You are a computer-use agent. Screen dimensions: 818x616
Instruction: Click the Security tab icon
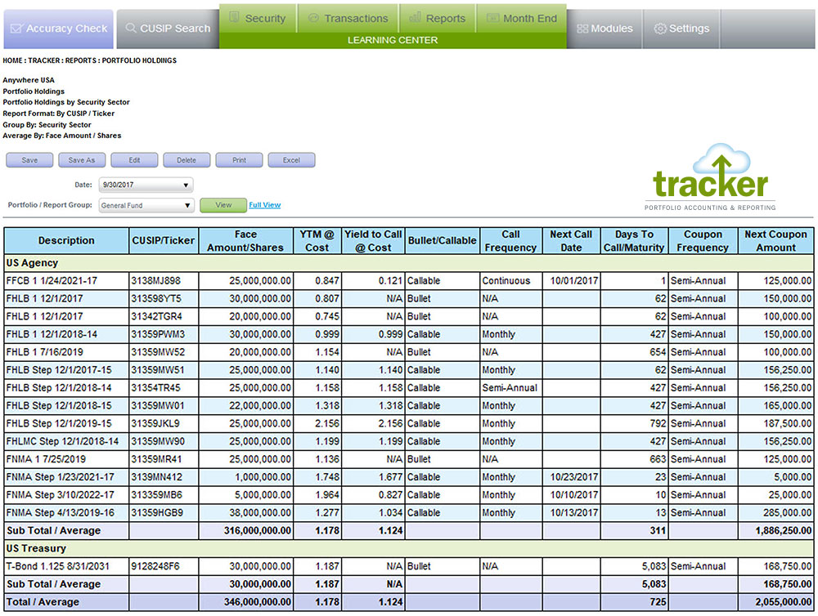click(234, 18)
